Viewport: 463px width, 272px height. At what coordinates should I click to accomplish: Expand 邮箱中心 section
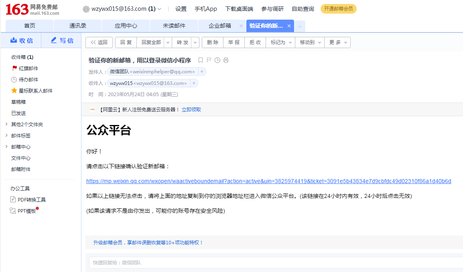[6, 147]
